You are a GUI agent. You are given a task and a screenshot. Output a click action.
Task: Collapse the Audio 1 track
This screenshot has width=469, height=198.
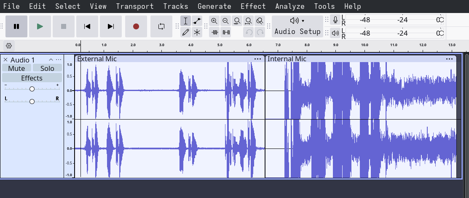pyautogui.click(x=51, y=60)
